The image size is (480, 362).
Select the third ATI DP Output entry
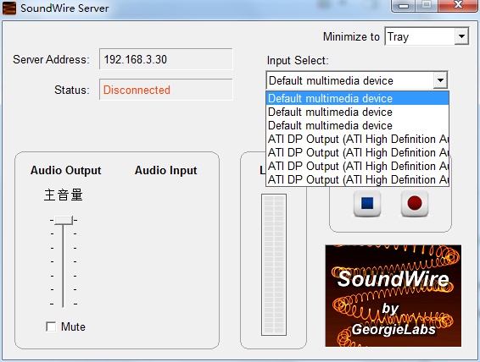(x=358, y=166)
